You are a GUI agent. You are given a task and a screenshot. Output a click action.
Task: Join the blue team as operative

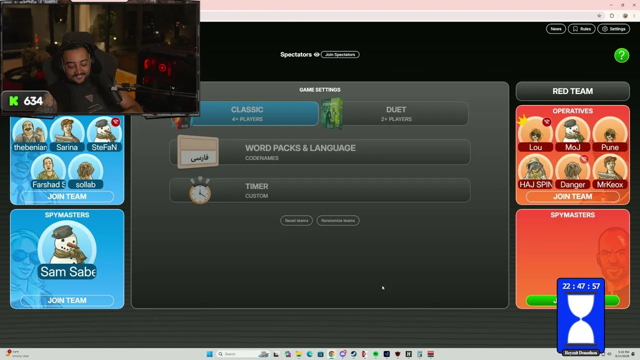(x=67, y=196)
